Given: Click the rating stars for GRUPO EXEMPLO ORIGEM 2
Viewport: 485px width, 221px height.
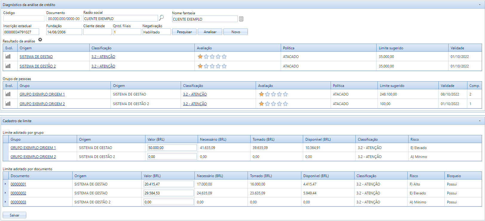Looking at the screenshot, I should pyautogui.click(x=273, y=104).
